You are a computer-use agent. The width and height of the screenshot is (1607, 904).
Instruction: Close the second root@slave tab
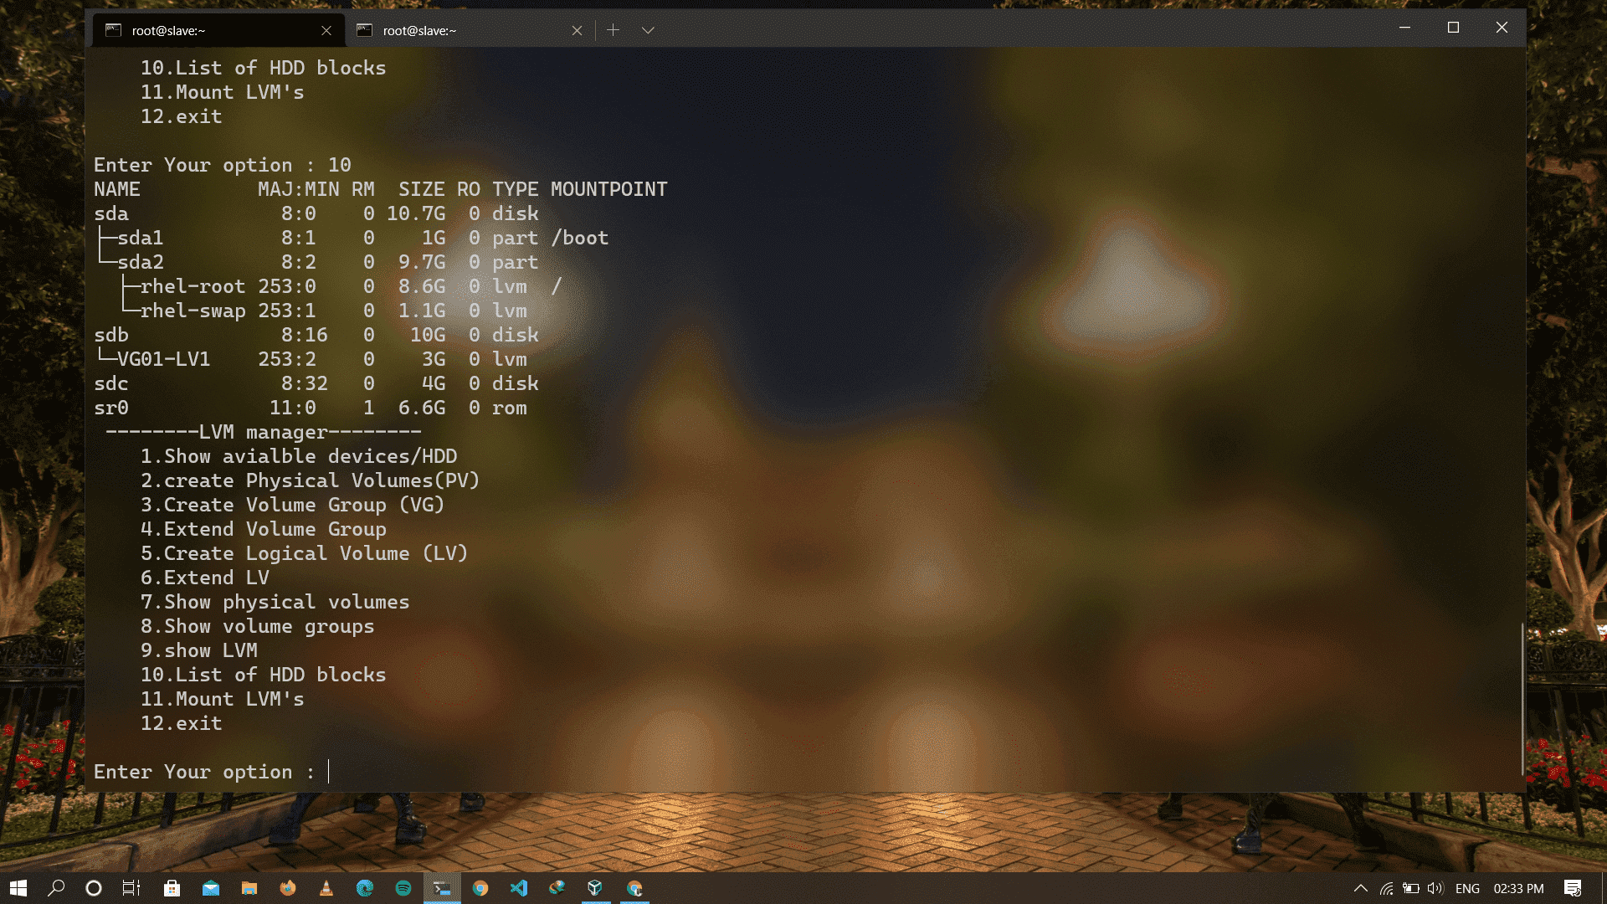click(x=577, y=31)
